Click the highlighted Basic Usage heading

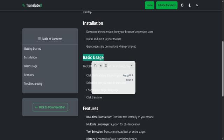(x=93, y=57)
